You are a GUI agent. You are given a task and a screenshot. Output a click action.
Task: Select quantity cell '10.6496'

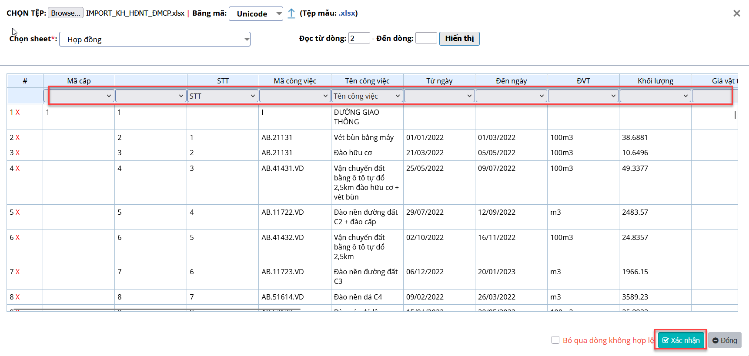tap(655, 153)
